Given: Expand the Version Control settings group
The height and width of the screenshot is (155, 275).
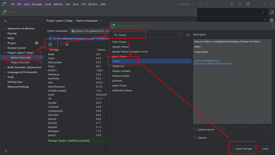Looking at the screenshot, I should (x=5, y=48).
